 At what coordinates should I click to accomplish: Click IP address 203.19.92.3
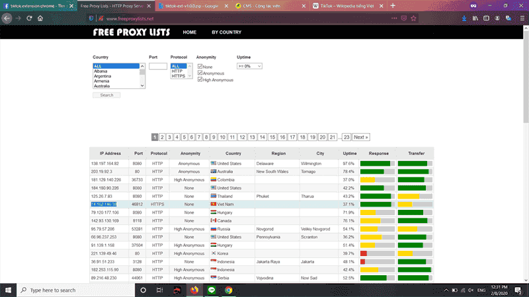[x=102, y=172]
